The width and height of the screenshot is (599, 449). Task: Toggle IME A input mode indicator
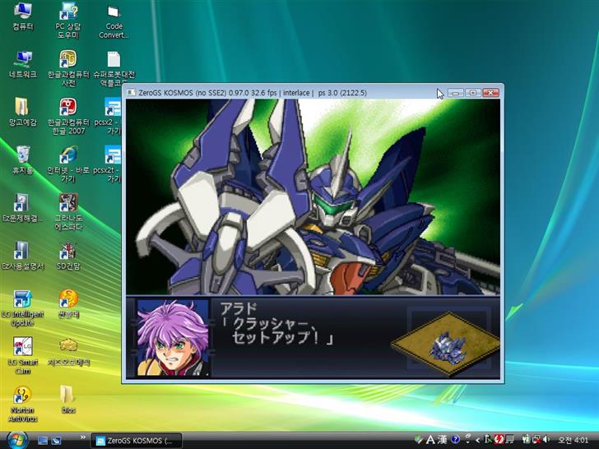(x=430, y=440)
